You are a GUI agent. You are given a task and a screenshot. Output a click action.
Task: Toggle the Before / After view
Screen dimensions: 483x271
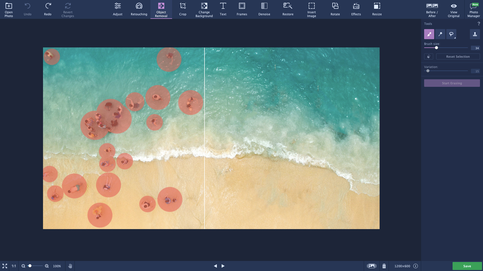tap(432, 10)
